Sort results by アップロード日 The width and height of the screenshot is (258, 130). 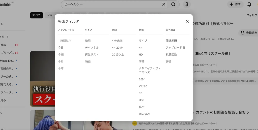click(175, 48)
